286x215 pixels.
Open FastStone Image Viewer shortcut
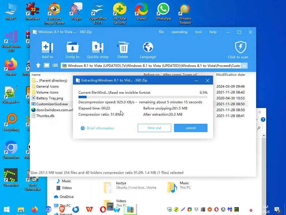[54, 14]
